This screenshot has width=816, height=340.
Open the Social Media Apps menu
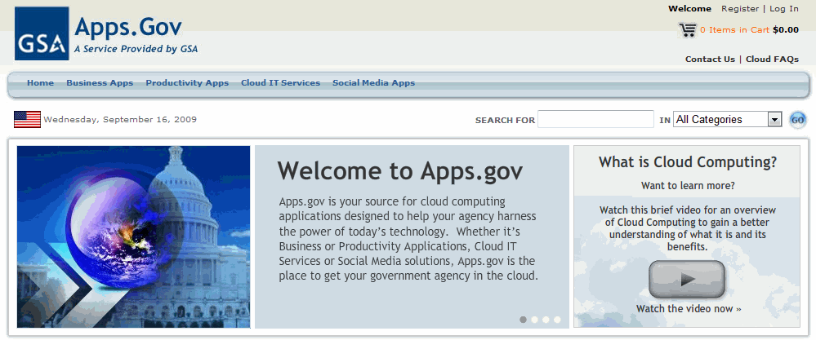tap(373, 83)
